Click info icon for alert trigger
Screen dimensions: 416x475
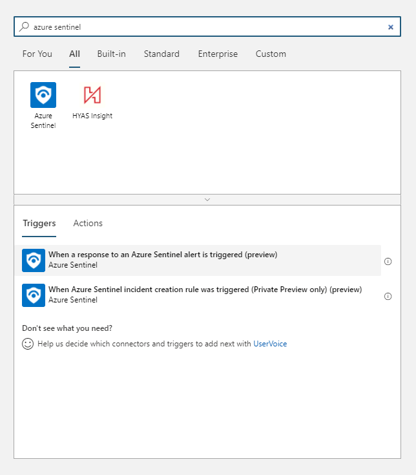click(x=388, y=261)
